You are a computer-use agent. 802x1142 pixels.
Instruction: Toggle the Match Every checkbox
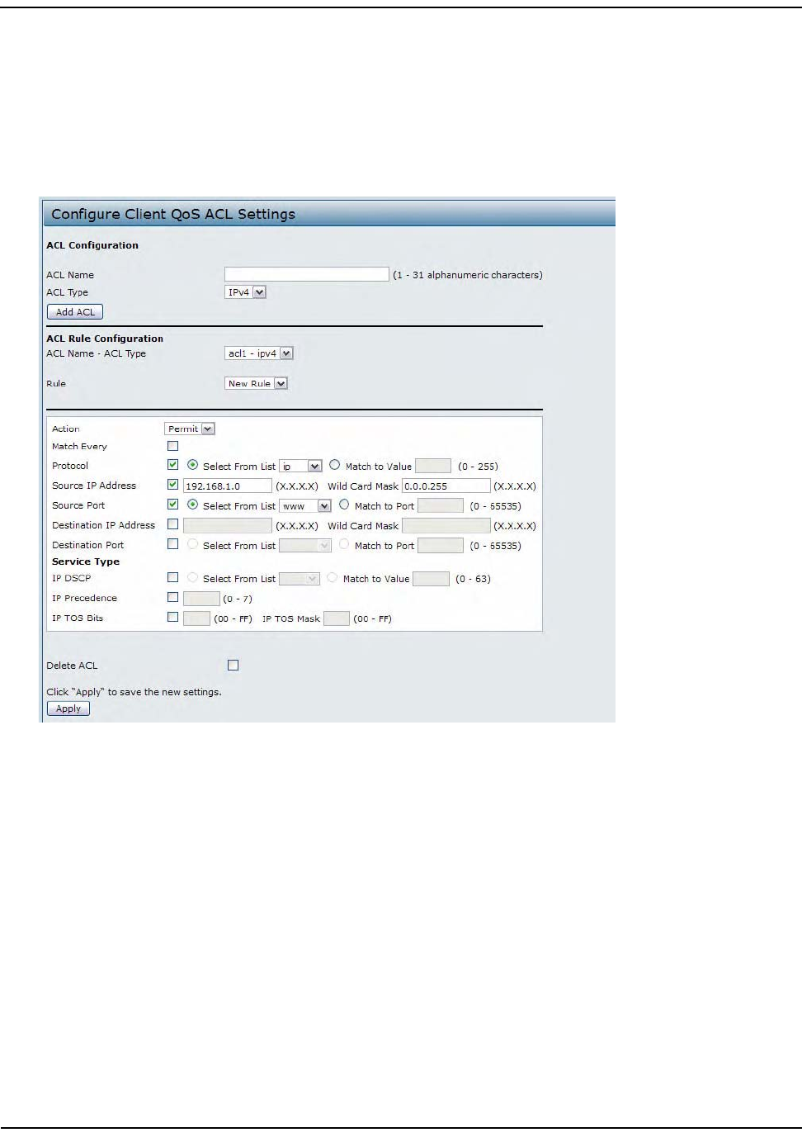[x=173, y=446]
